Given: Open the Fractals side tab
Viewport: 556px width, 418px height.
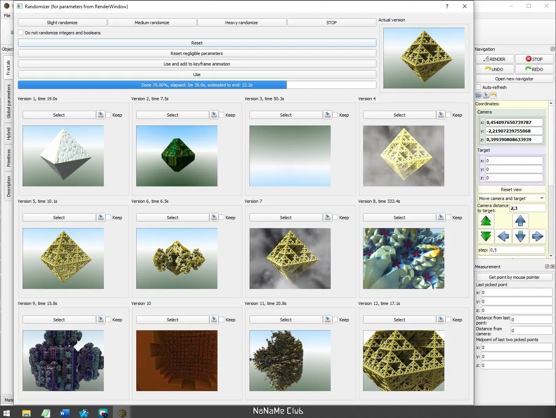Looking at the screenshot, I should coord(8,67).
